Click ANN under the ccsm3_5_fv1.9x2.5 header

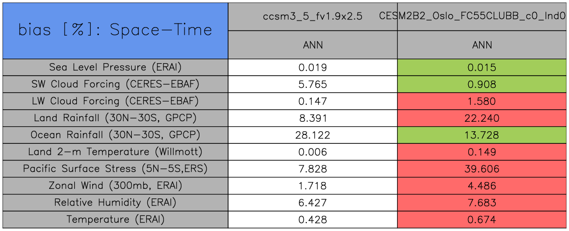click(x=313, y=45)
